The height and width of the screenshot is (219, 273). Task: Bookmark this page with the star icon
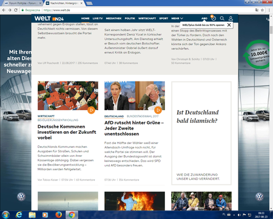click(x=262, y=10)
